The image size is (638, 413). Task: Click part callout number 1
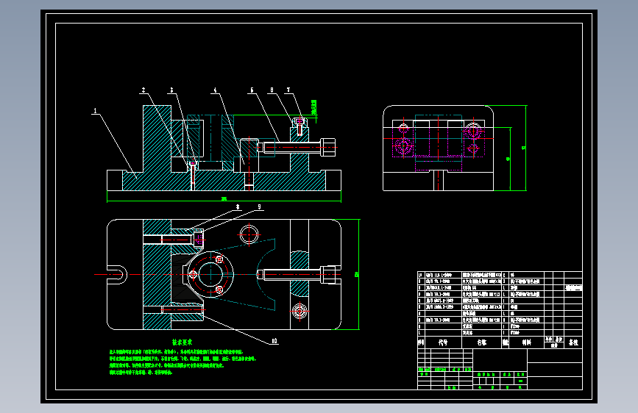[x=96, y=110]
